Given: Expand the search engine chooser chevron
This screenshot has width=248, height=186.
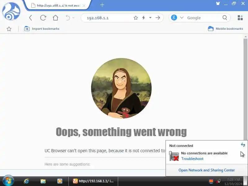Looking at the screenshot, I should coord(182,18).
